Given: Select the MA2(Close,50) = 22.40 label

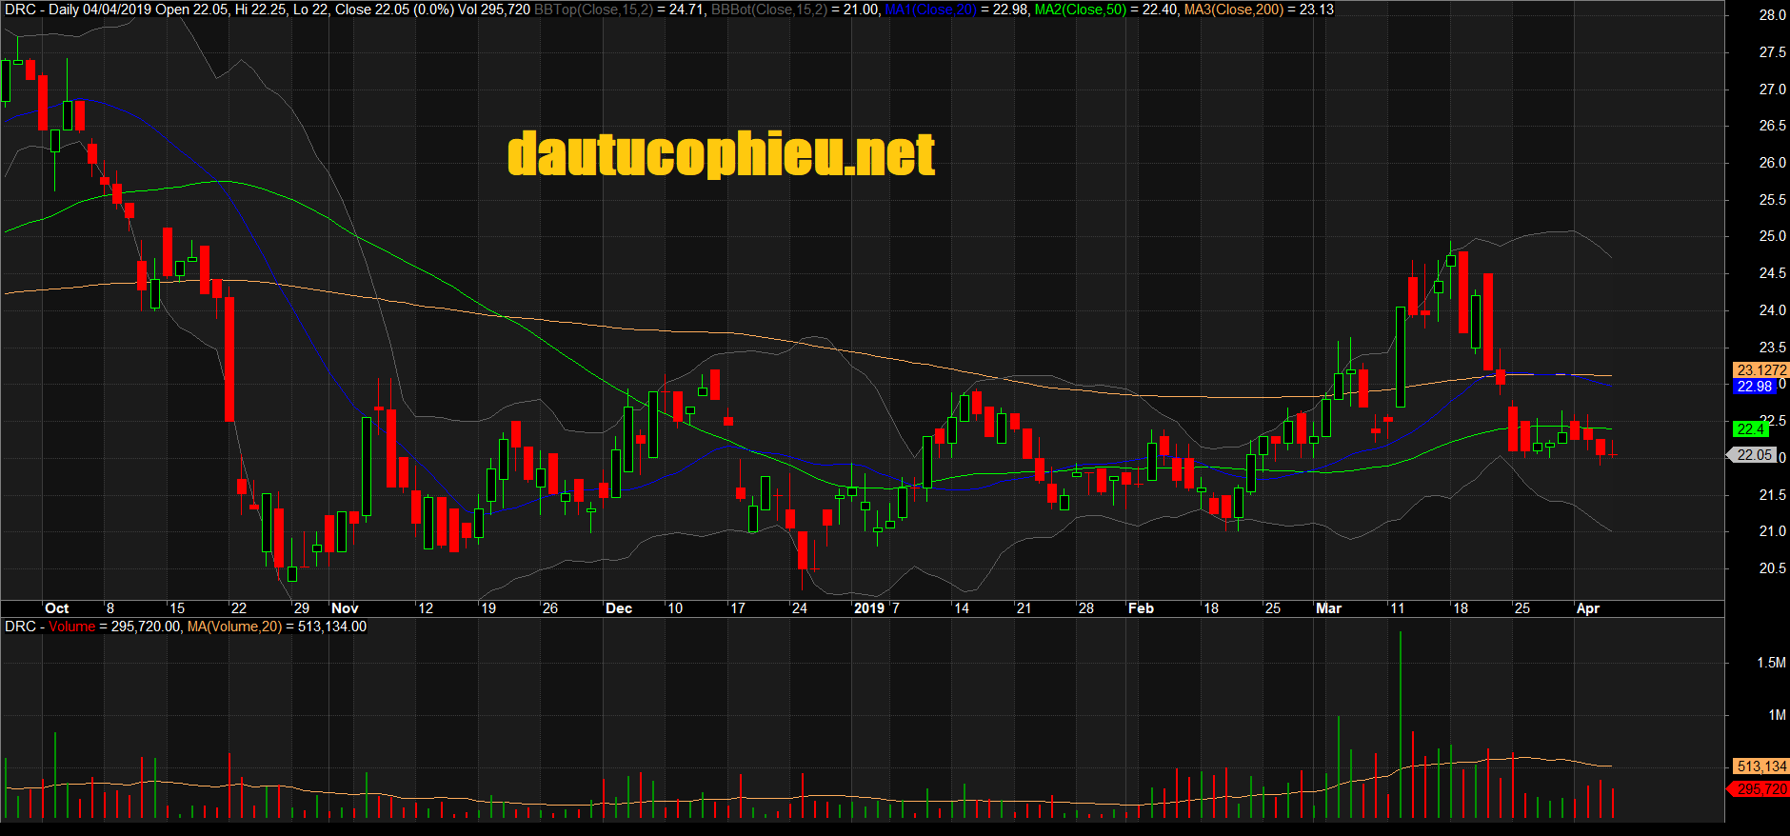Looking at the screenshot, I should tap(1106, 10).
